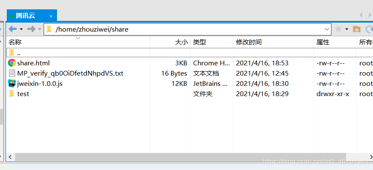The width and height of the screenshot is (373, 170).
Task: Go to the home folder icon
Action: [356, 29]
